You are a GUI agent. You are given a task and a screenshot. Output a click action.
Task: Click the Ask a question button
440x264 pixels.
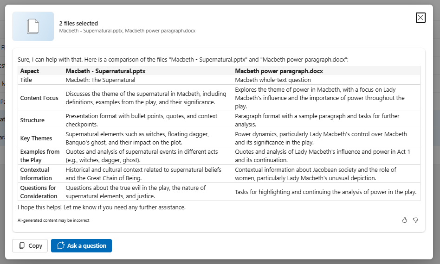pos(81,246)
